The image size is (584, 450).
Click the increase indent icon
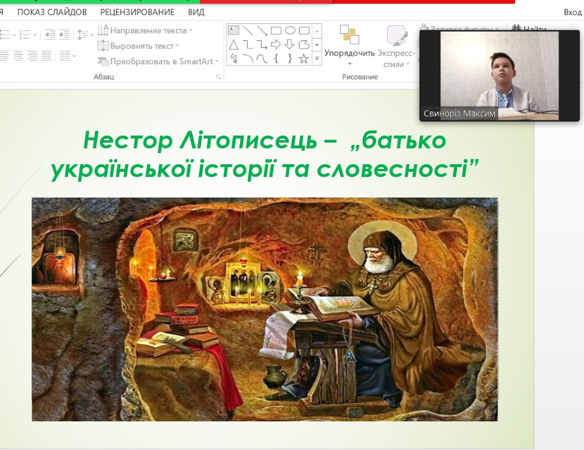coord(64,34)
